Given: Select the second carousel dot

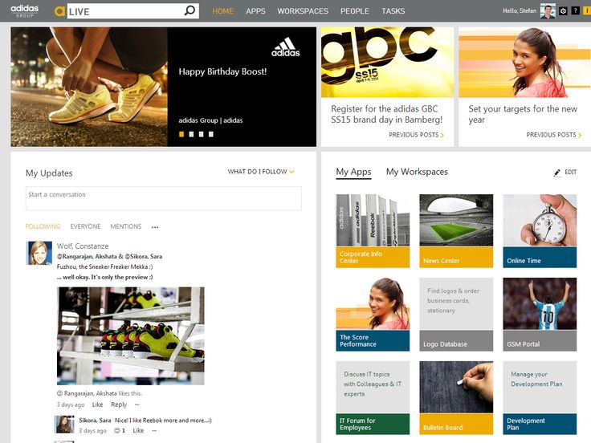Looking at the screenshot, I should (191, 134).
